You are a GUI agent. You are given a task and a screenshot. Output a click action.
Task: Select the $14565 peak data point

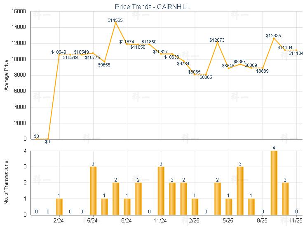[x=116, y=23]
